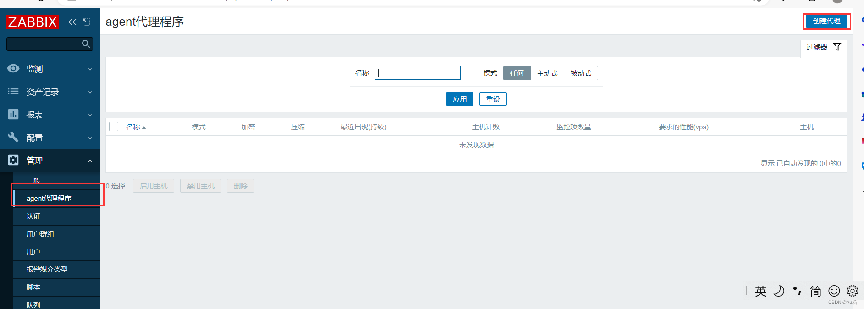Click the 模式 column header

pos(198,127)
